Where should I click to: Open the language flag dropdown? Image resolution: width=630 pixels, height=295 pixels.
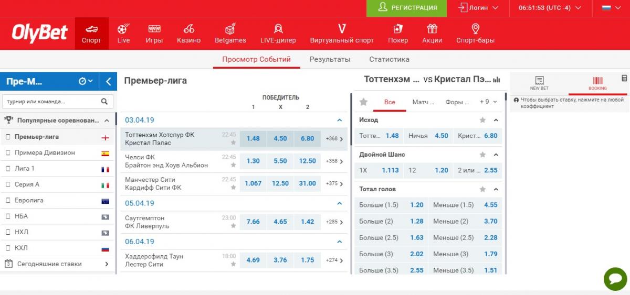pos(611,8)
